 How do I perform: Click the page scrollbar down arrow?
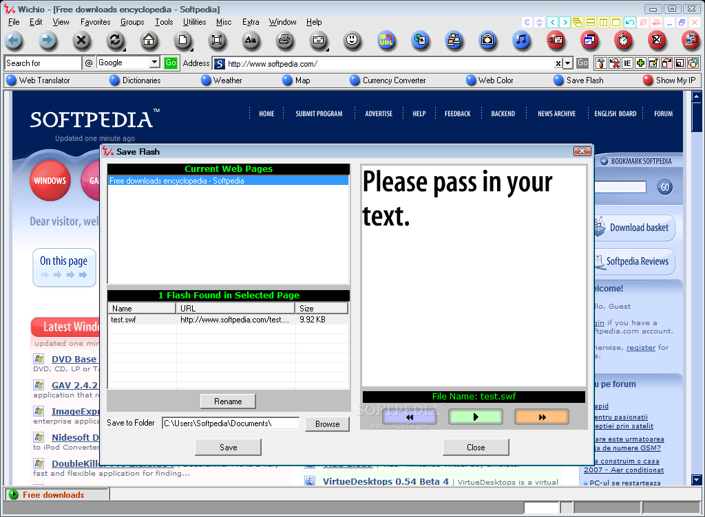697,480
